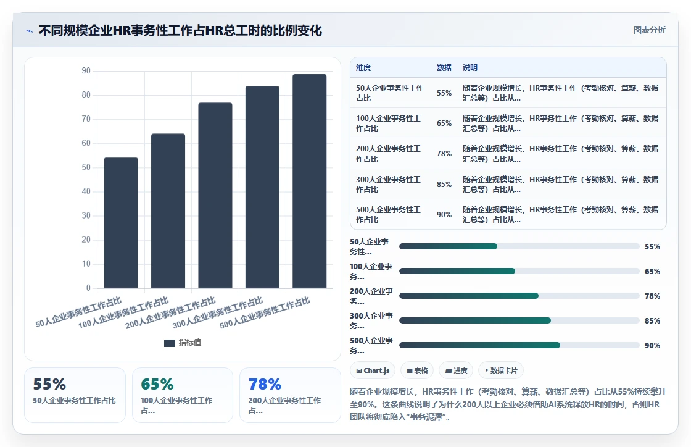Select the 表格 tag chip
The image size is (691, 447).
point(417,370)
